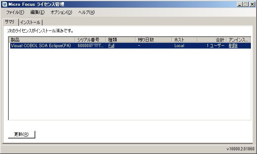Close the Micro Focus ライセンス管理 window
The height and width of the screenshot is (154, 257).
(252, 4)
